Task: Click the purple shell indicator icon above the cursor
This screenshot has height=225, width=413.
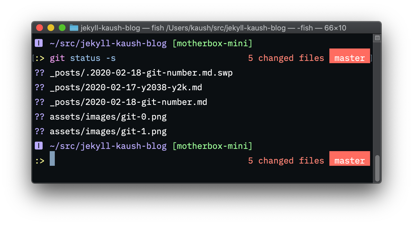Action: click(38, 146)
